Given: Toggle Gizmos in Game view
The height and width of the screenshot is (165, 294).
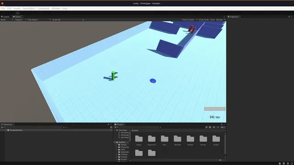Looking at the screenshot, I should [x=219, y=20].
